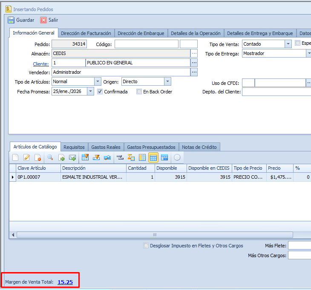Image resolution: width=311 pixels, height=290 pixels.
Task: Uncheck the Confirmada checkbox
Action: 100,91
